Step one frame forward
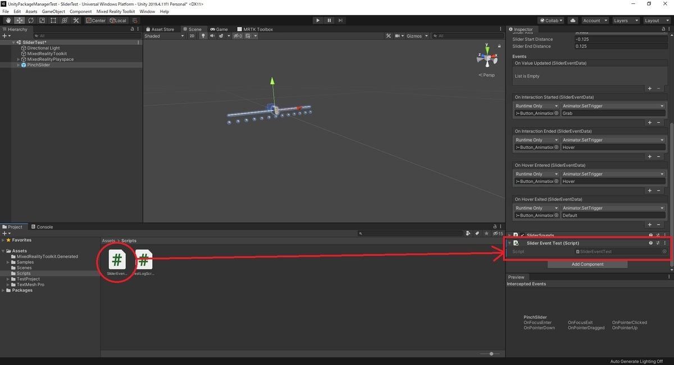Image resolution: width=674 pixels, height=365 pixels. point(341,20)
